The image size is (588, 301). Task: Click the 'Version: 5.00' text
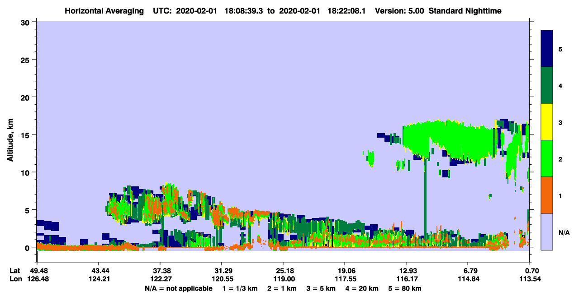click(x=399, y=10)
